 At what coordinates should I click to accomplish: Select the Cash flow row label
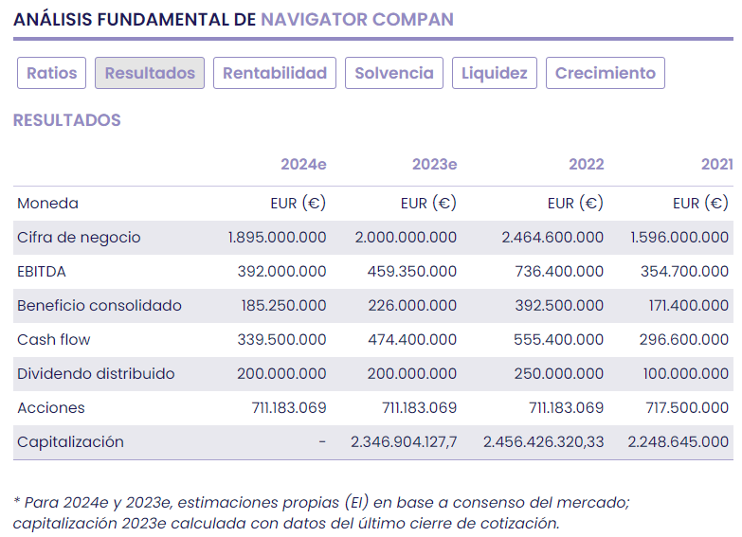[x=54, y=340]
